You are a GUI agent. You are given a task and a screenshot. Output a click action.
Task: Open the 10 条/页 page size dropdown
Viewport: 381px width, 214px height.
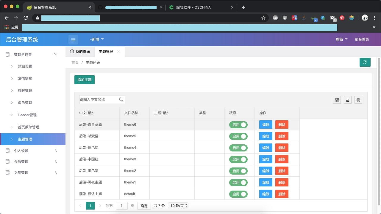coord(178,206)
